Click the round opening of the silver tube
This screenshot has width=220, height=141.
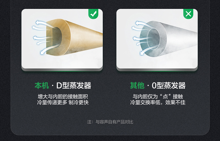click(153, 39)
